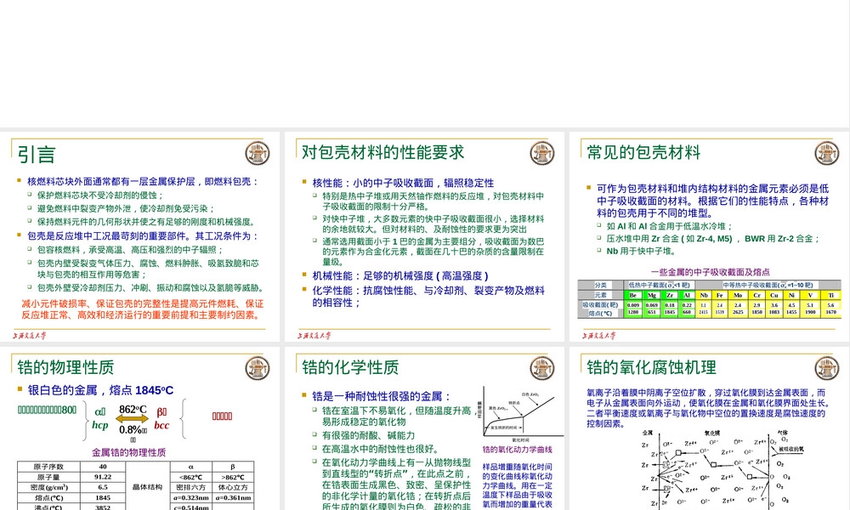Click the sub-bullet 避免燃料中裂变产物外泄
Screen dimensions: 850x510
126,208
